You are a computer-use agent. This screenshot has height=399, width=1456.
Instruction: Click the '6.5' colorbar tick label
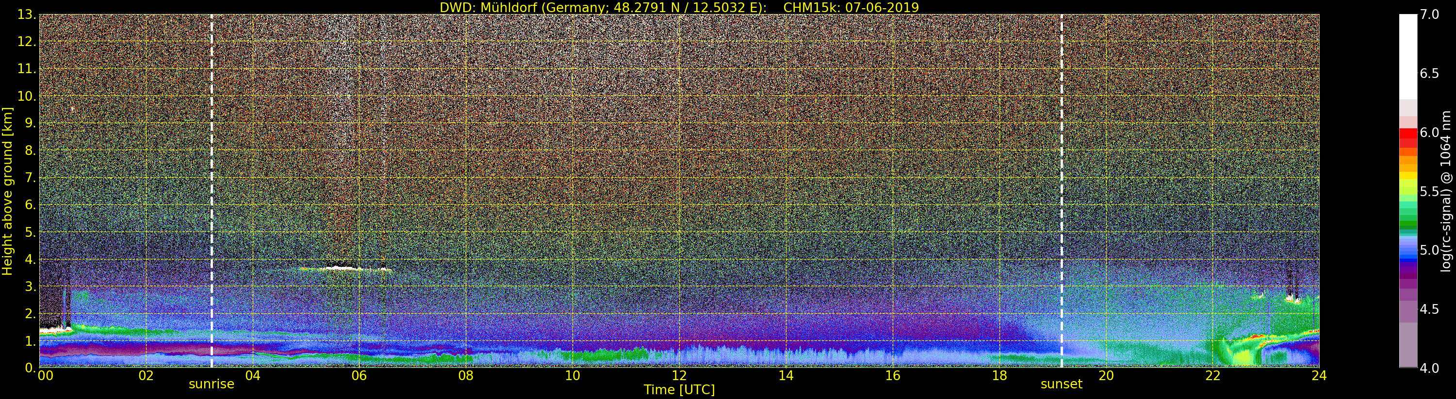coord(1429,74)
